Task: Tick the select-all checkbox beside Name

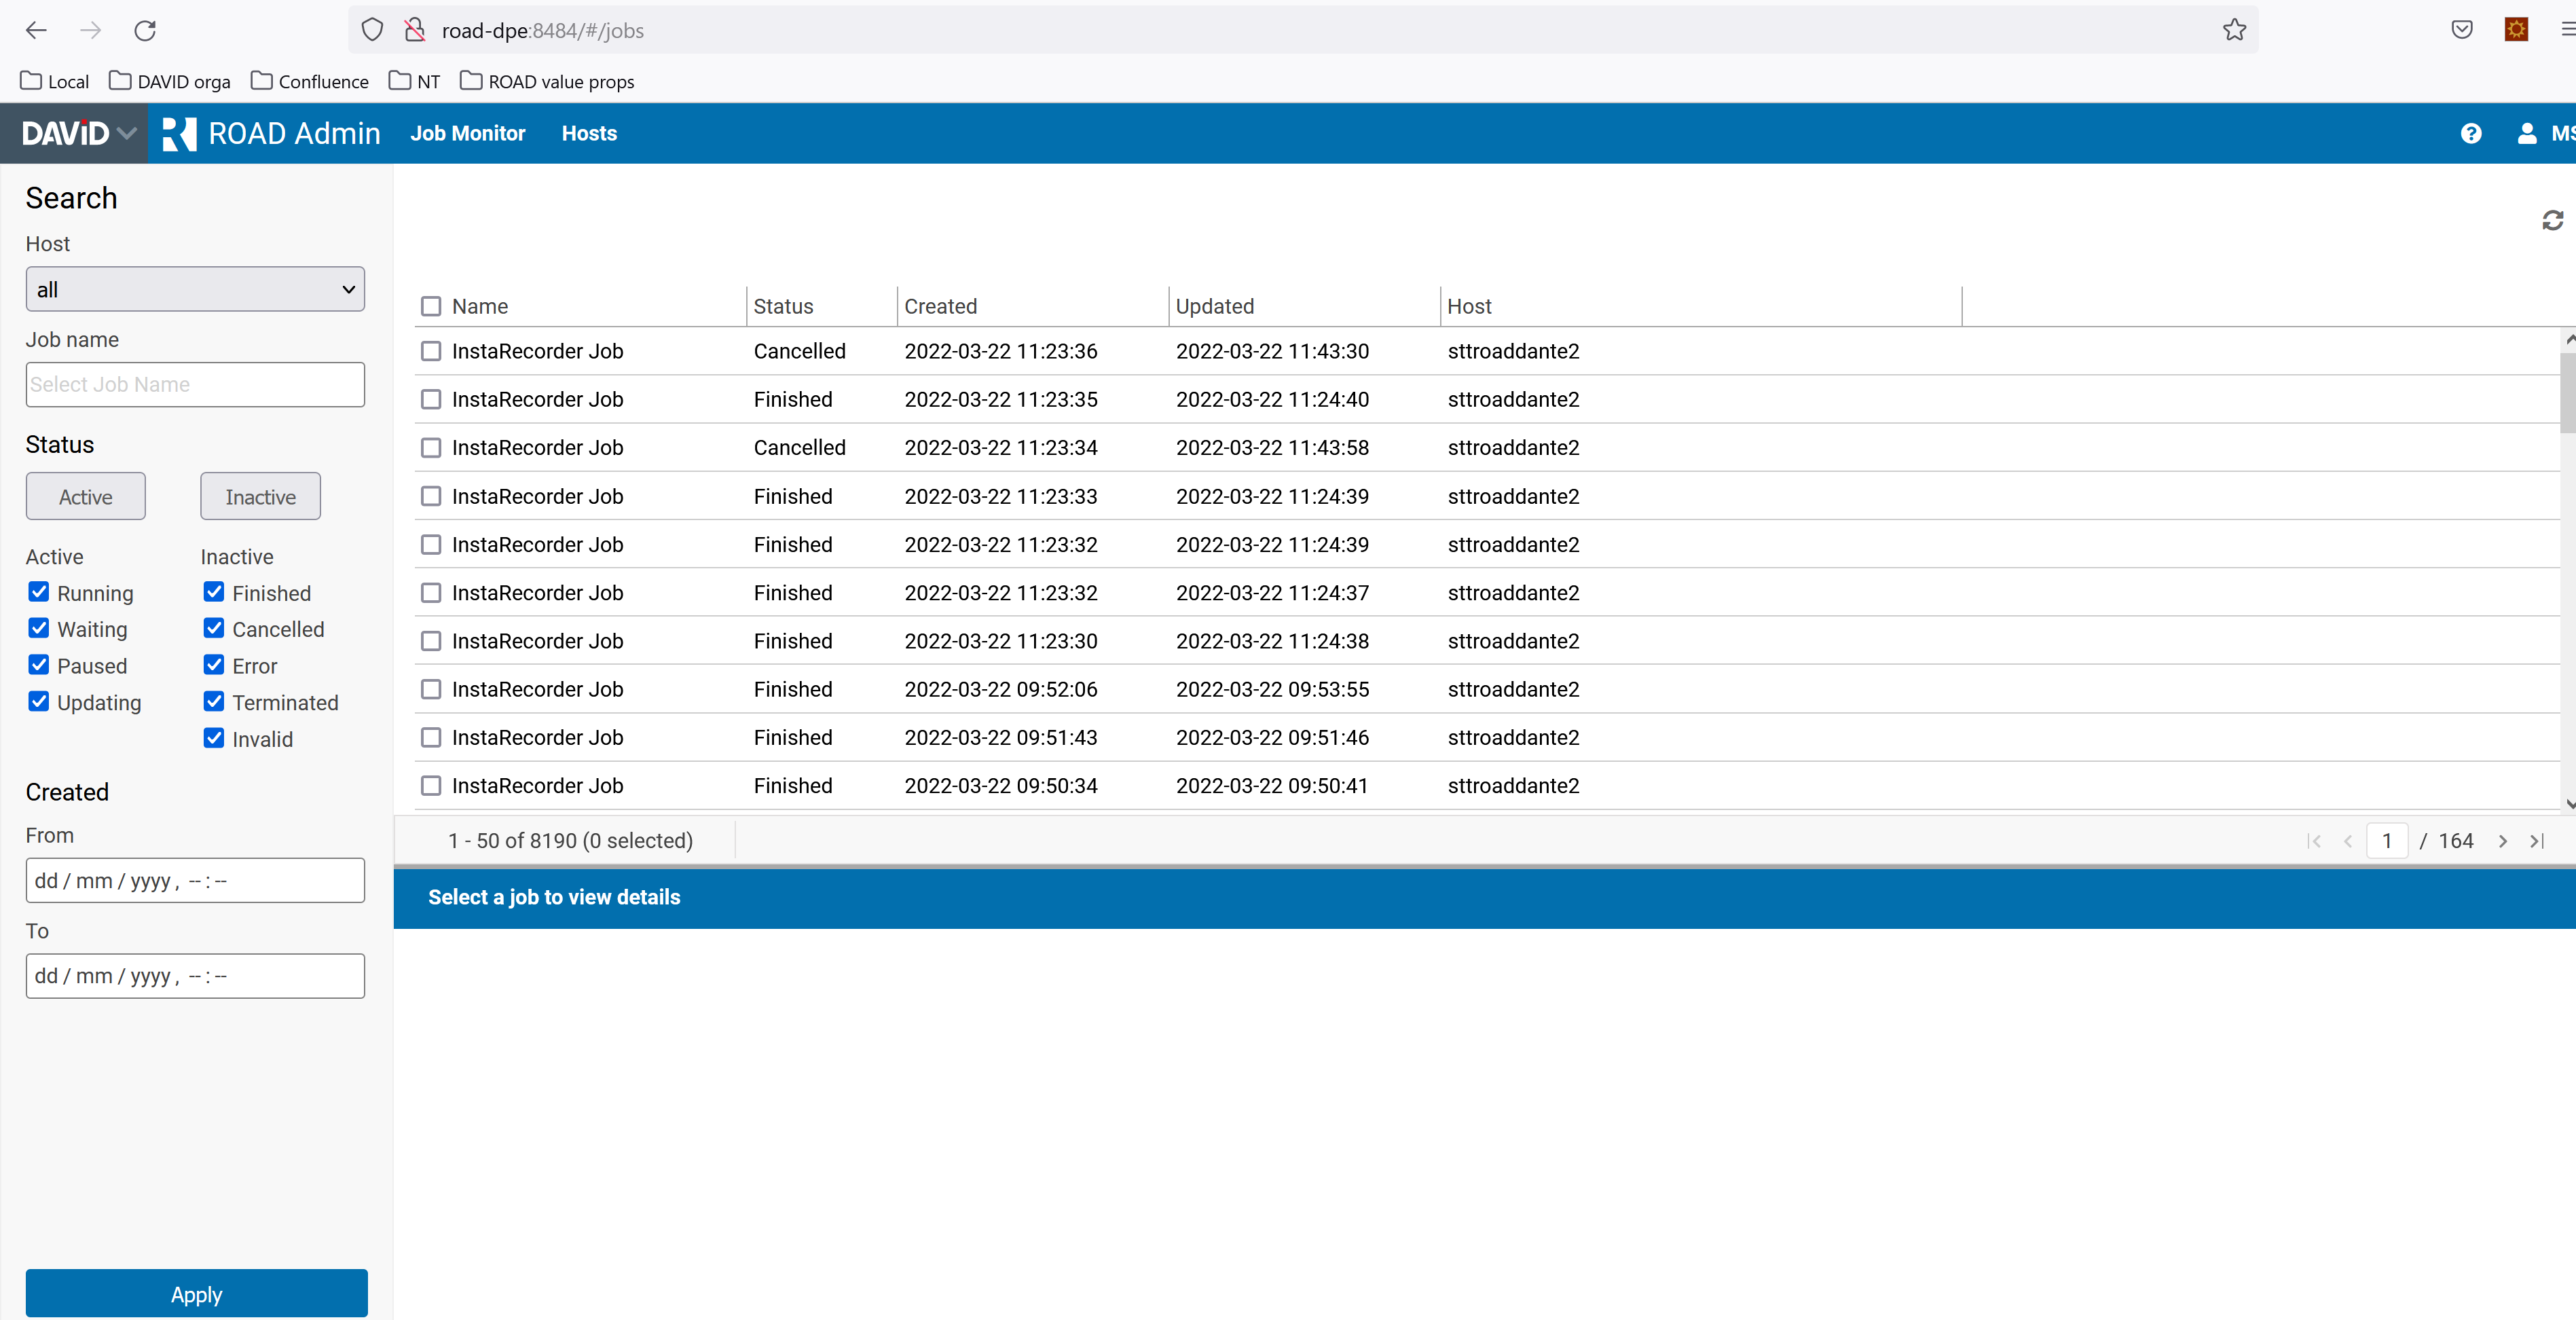Action: (431, 306)
